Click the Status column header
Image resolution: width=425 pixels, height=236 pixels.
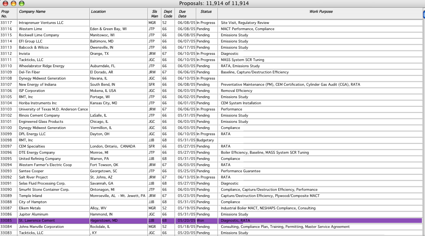point(206,12)
